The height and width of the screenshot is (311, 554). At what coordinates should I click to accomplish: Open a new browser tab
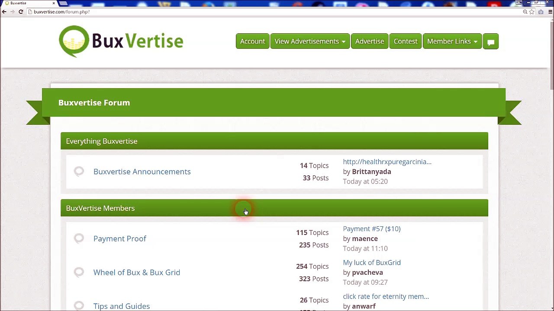(63, 3)
